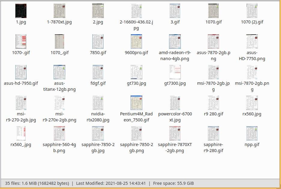Select the 1070 (2).gif thumbnail
The width and height of the screenshot is (281, 189).
click(x=252, y=11)
